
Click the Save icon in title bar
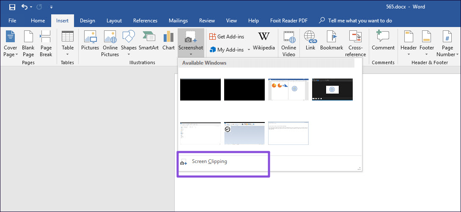click(12, 7)
